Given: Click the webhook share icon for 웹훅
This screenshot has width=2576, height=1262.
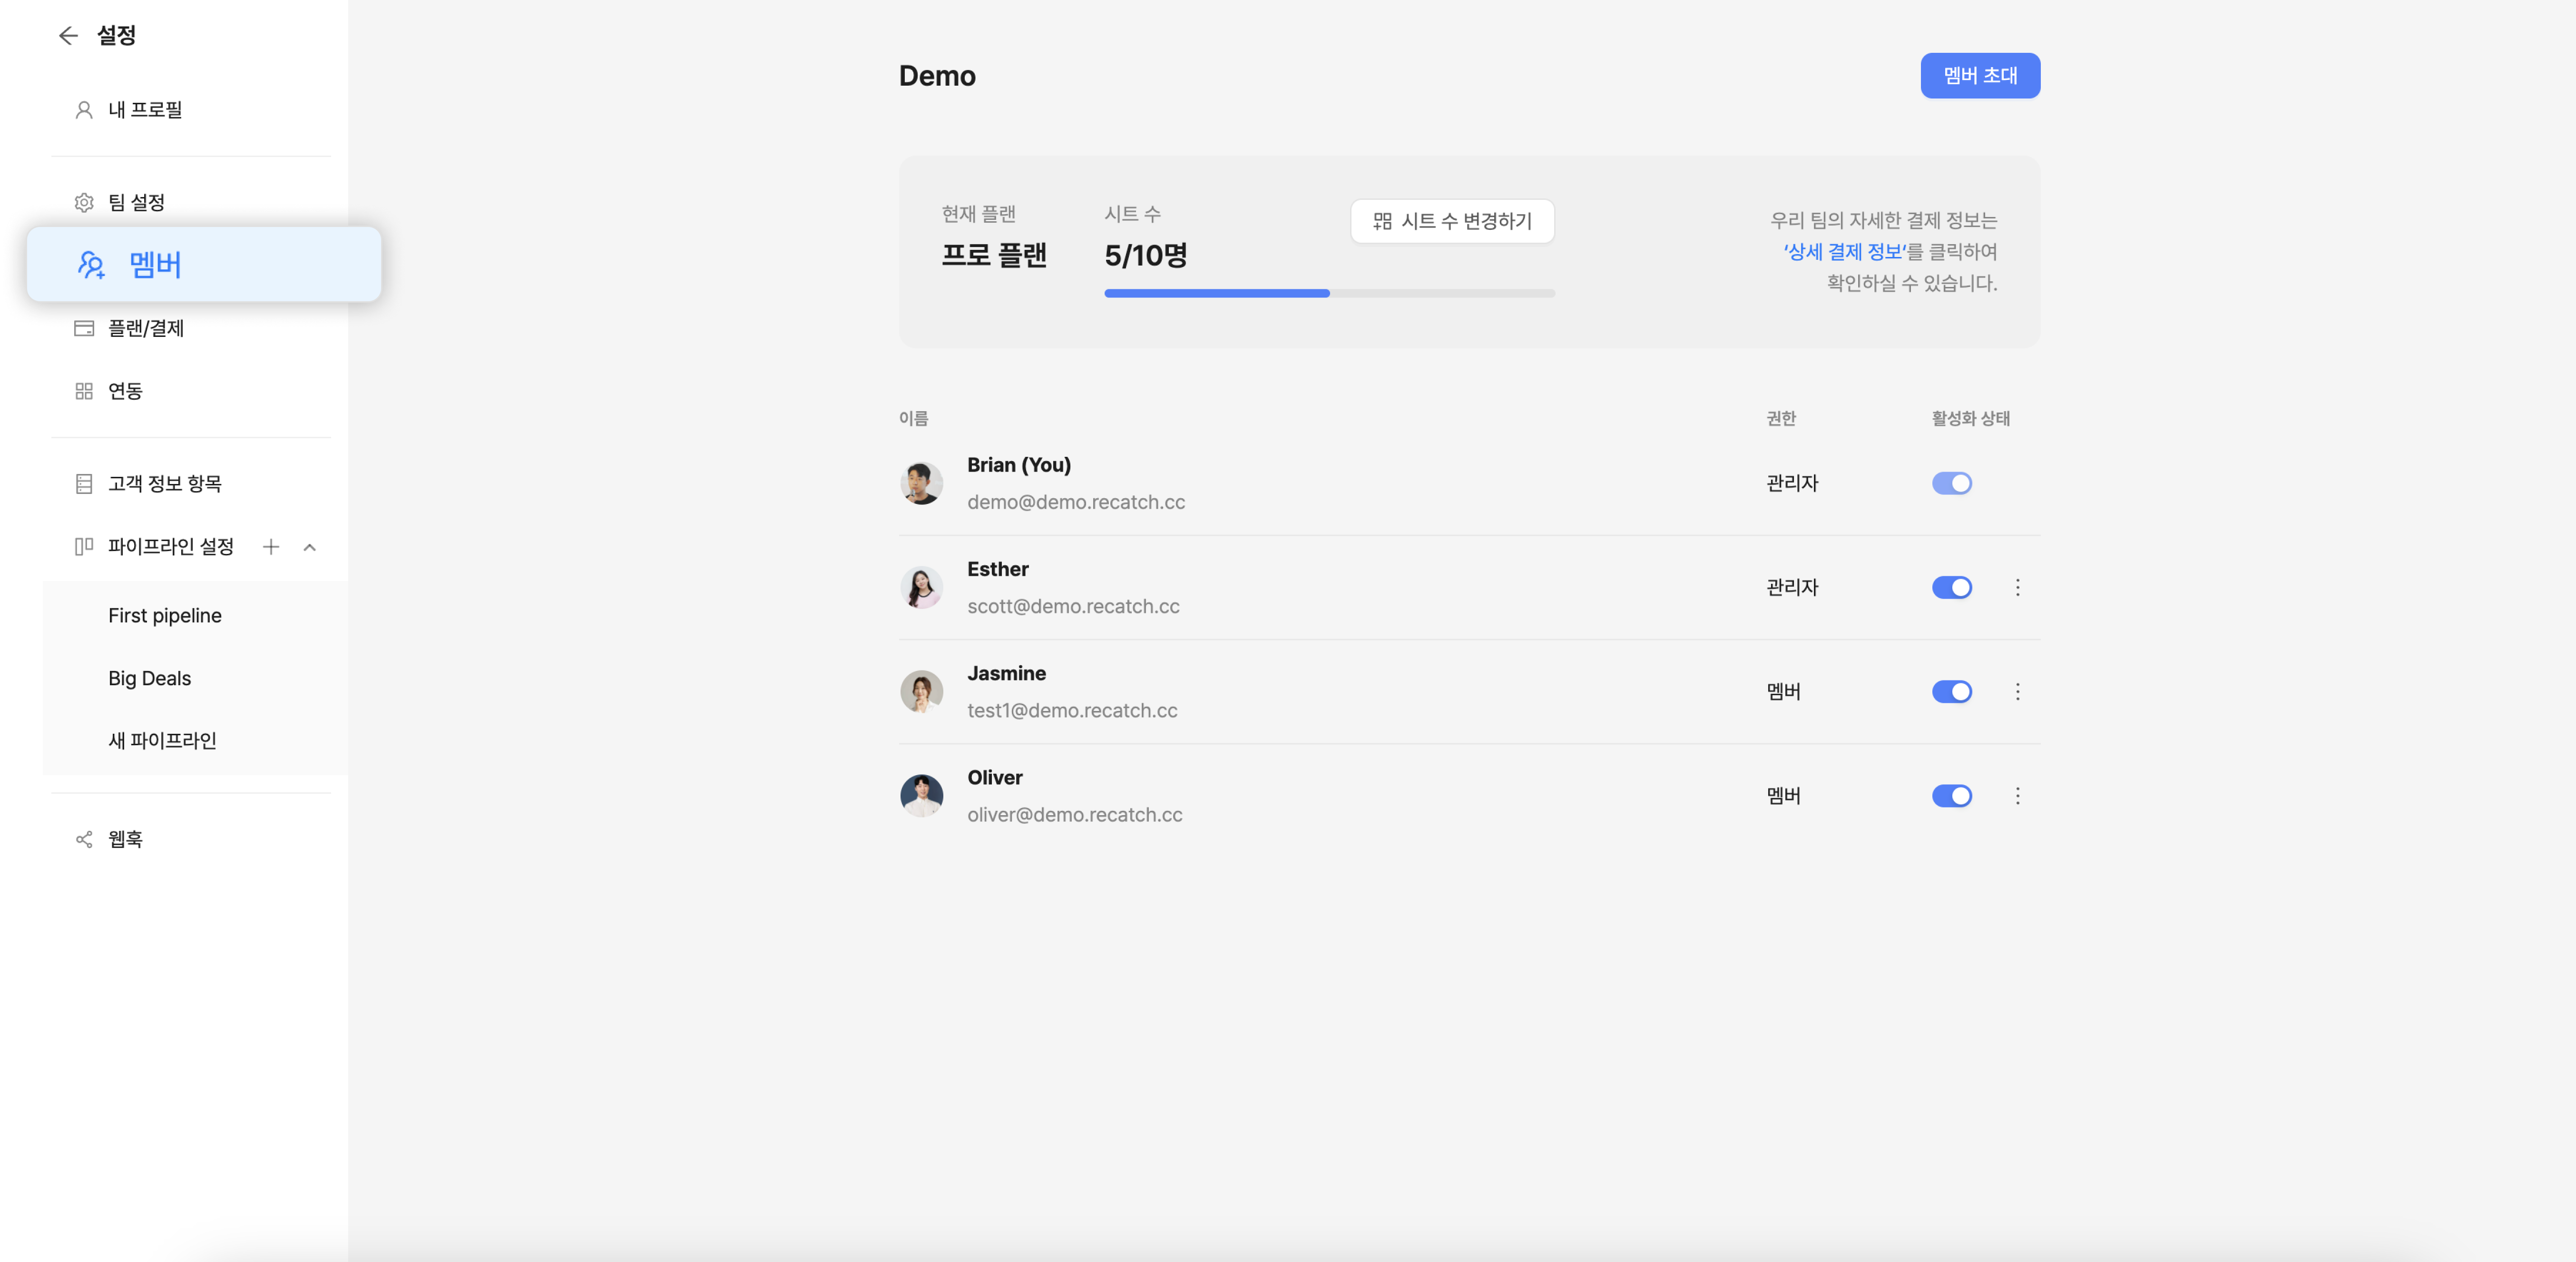Looking at the screenshot, I should coord(84,839).
